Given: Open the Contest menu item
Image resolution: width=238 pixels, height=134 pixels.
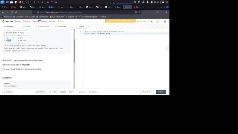Looking at the screenshot, I should point(44,21).
